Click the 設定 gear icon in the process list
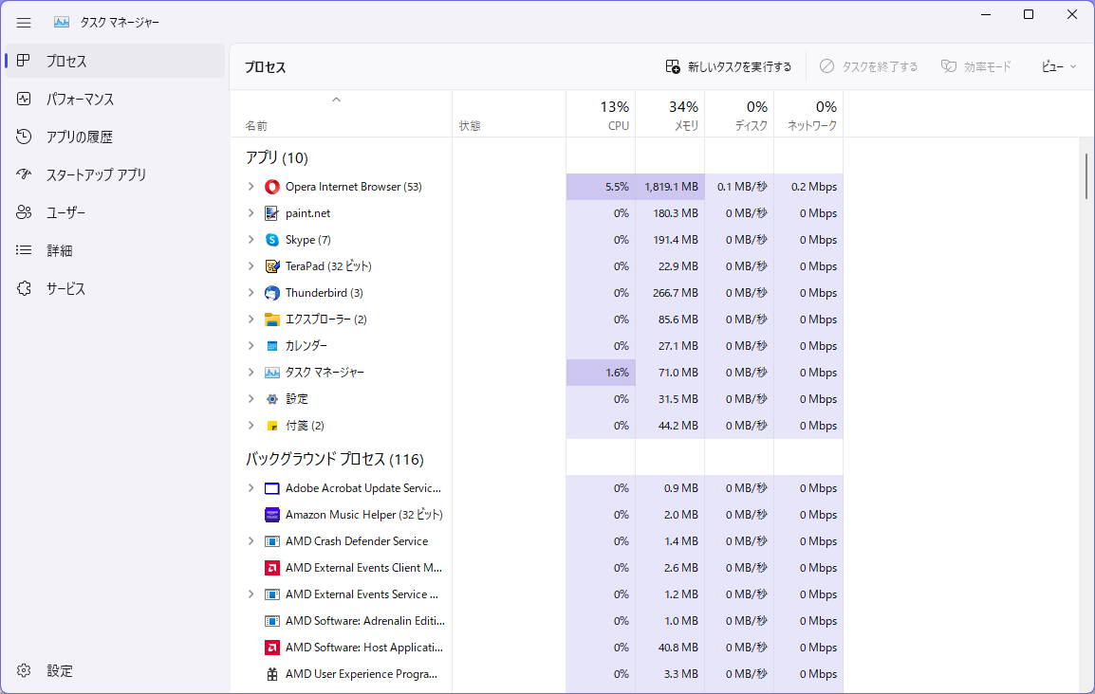 tap(272, 399)
